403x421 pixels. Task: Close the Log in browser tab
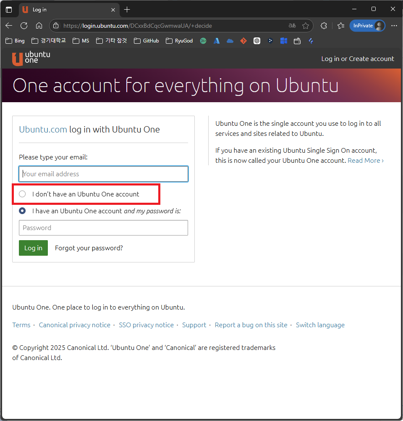(x=113, y=10)
